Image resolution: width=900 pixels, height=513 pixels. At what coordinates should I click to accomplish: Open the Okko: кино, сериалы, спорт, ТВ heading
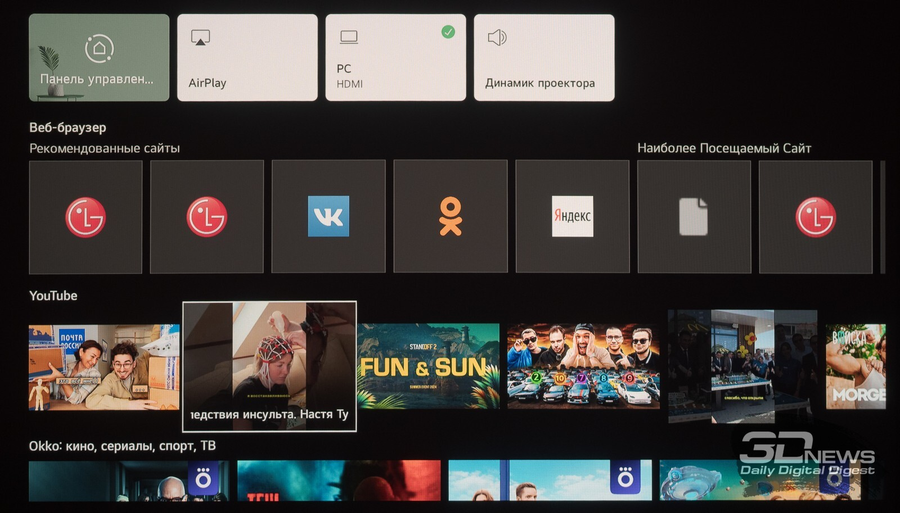point(123,446)
